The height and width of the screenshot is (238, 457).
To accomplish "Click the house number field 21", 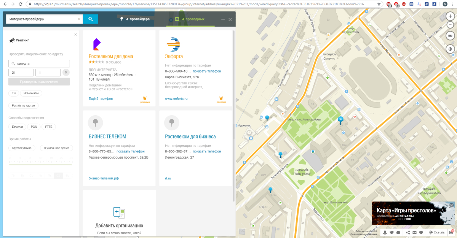I will click(x=21, y=73).
